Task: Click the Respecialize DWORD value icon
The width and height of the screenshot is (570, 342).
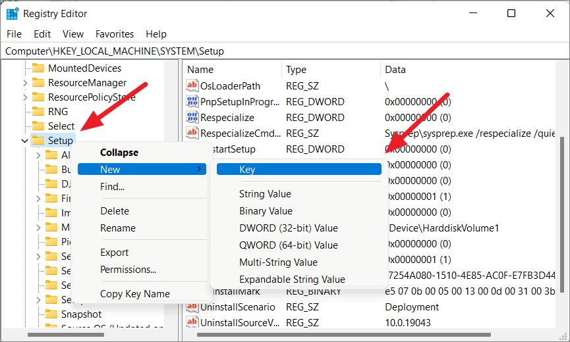Action: 192,118
